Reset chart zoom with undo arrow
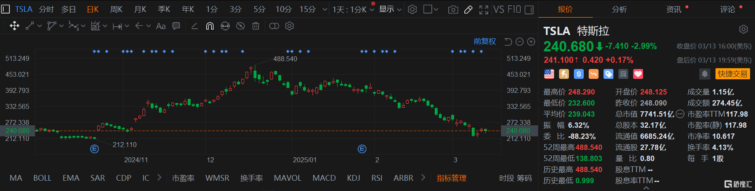755x191 pixels. 508,41
